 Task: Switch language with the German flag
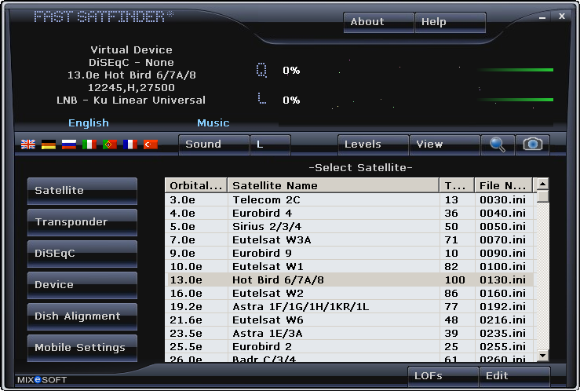49,144
